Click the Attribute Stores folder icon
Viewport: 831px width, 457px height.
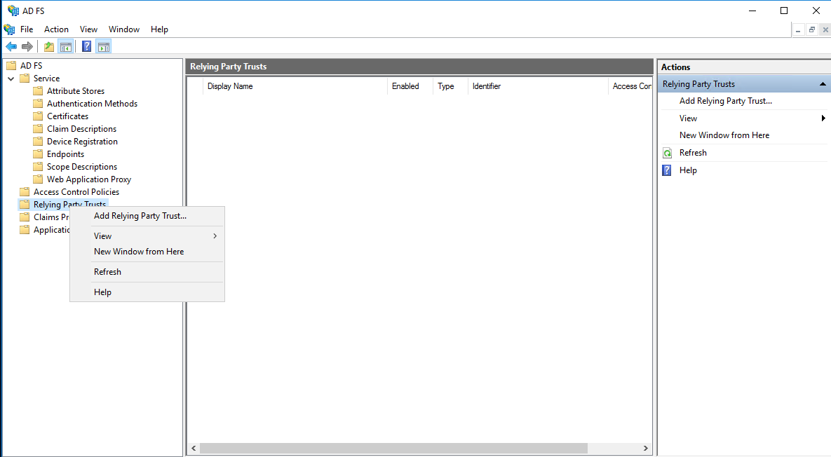click(x=38, y=90)
